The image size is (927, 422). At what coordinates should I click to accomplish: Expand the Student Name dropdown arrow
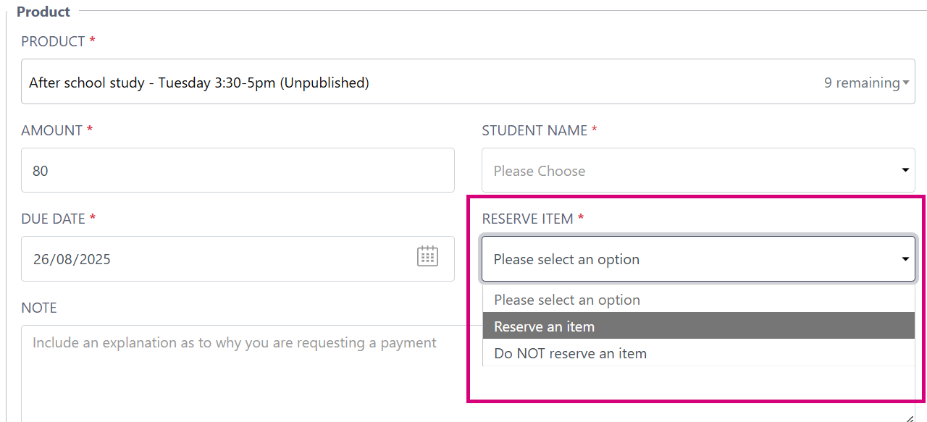(905, 171)
